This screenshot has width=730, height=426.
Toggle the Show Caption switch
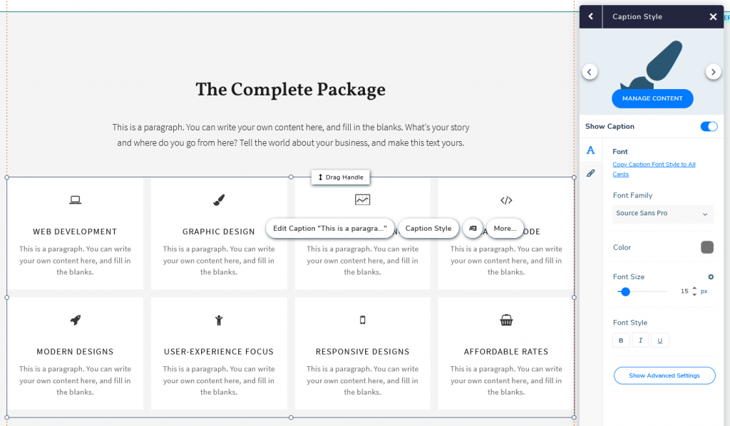pos(709,127)
